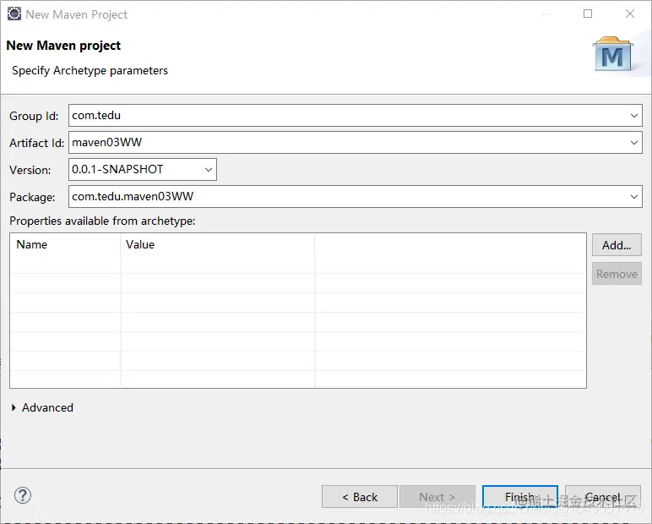Open the Group Id dropdown arrow
Viewport: 652px width, 524px height.
click(633, 116)
